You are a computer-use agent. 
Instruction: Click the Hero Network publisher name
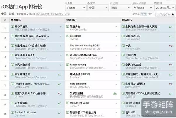click(x=133, y=49)
